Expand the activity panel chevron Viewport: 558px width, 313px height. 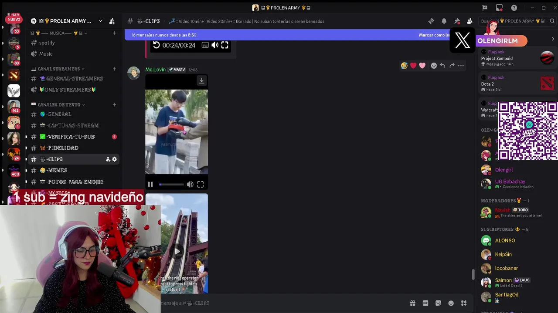pos(553,39)
